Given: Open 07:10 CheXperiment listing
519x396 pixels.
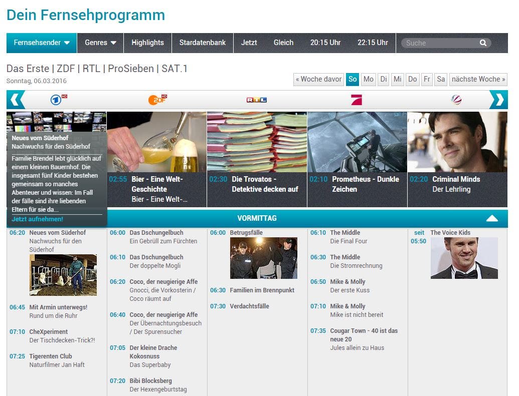Looking at the screenshot, I should (x=48, y=331).
